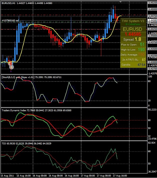Image resolution: width=157 pixels, height=178 pixels.
Task: Click the 20 level on Stochastic scale
Action: pyautogui.click(x=149, y=101)
